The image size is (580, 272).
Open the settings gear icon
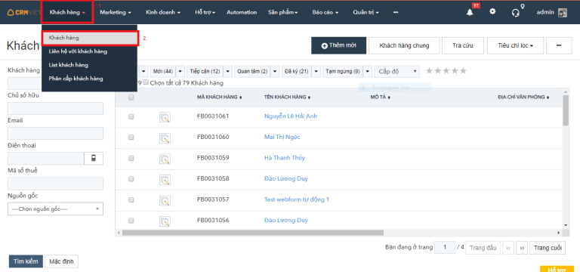[492, 11]
